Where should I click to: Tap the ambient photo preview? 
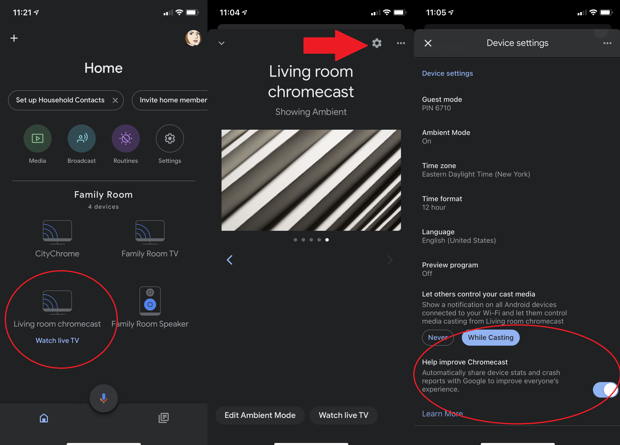pyautogui.click(x=311, y=180)
